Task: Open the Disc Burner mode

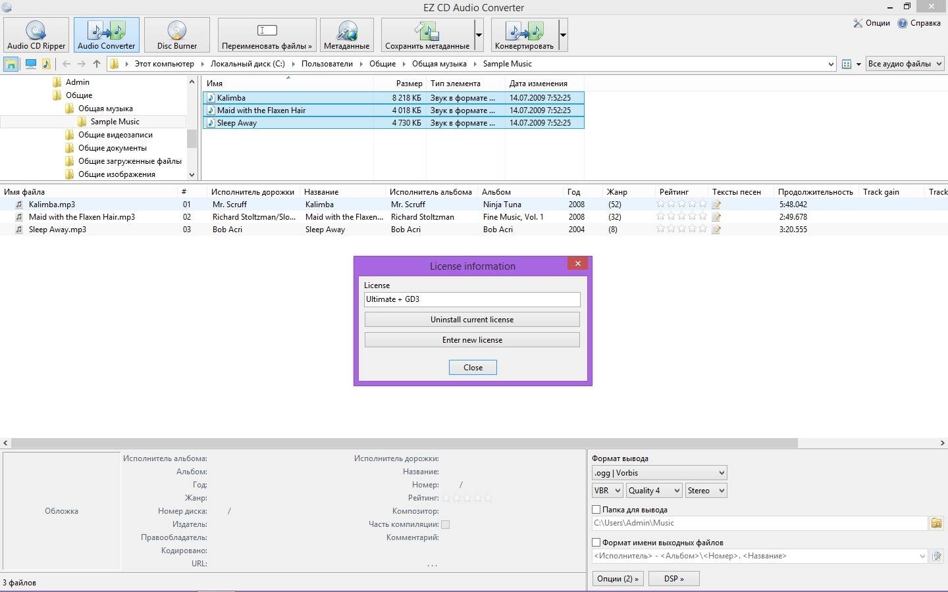Action: pos(177,35)
